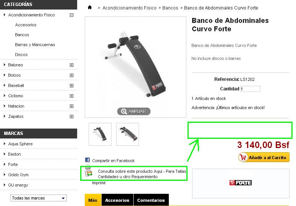Switch to the Accesorios tab
The height and width of the screenshot is (206, 296).
[x=117, y=200]
